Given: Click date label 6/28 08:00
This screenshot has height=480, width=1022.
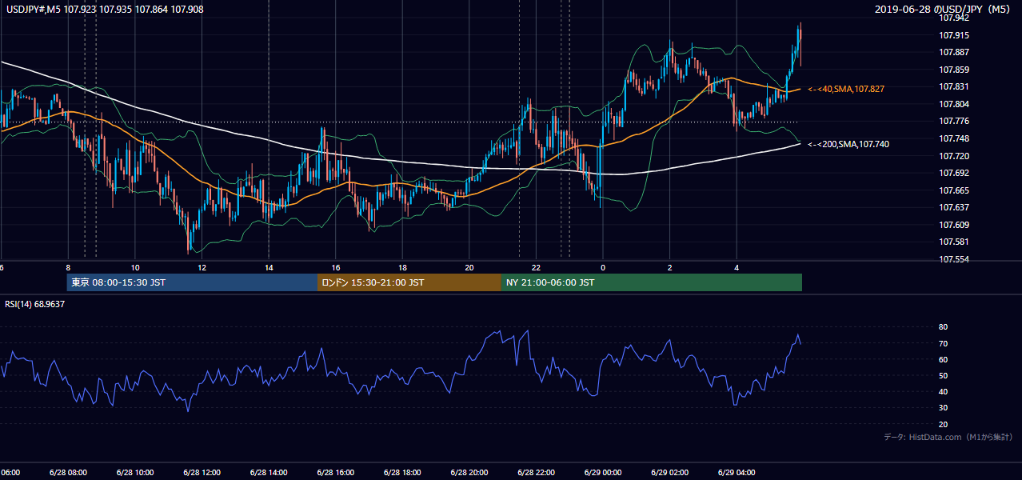Looking at the screenshot, I should pos(69,472).
